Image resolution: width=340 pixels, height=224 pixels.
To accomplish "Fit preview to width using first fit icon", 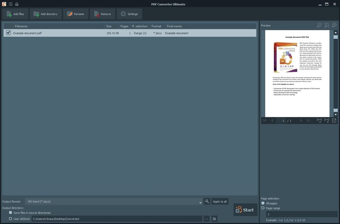I will (x=319, y=120).
